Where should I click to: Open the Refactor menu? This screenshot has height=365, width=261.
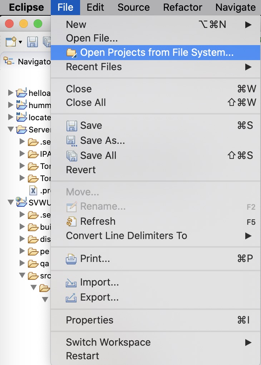click(182, 7)
